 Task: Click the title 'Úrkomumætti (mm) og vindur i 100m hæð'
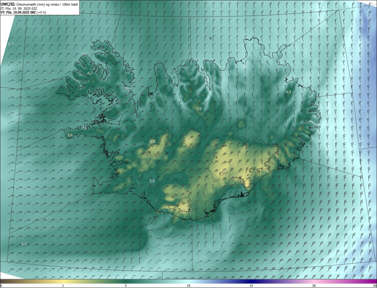point(47,4)
